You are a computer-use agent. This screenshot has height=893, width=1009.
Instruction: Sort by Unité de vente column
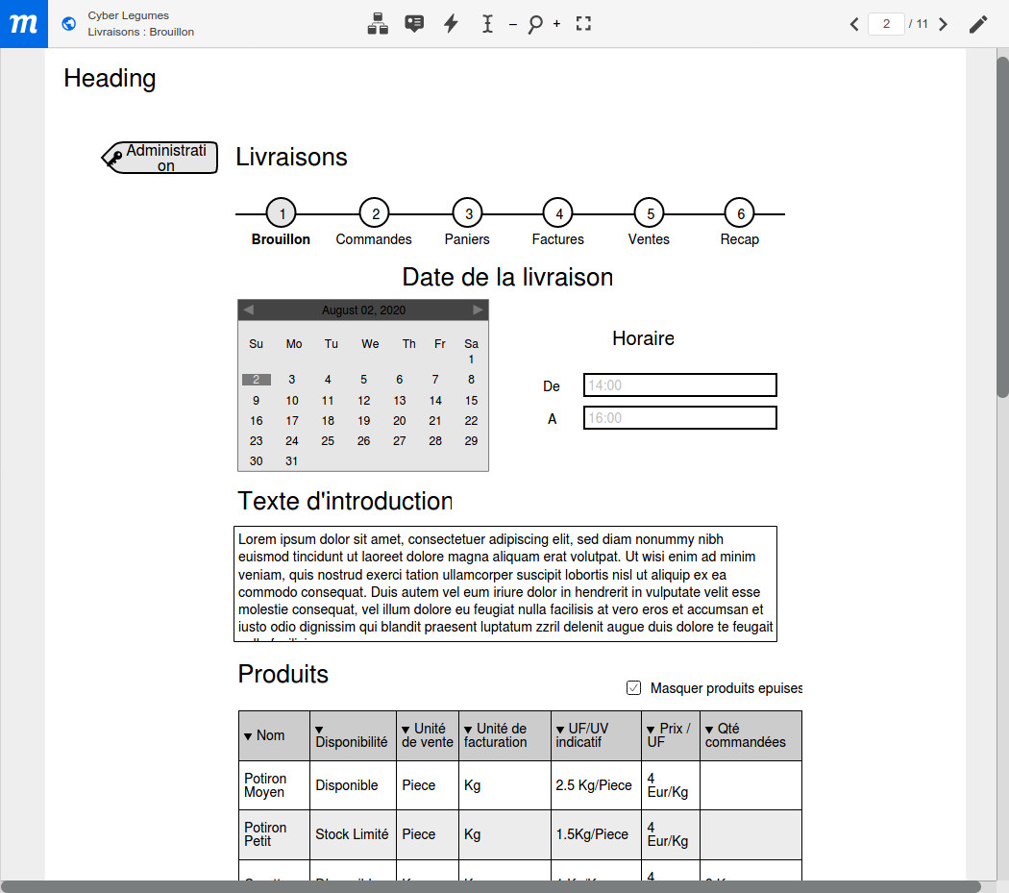[x=406, y=730]
